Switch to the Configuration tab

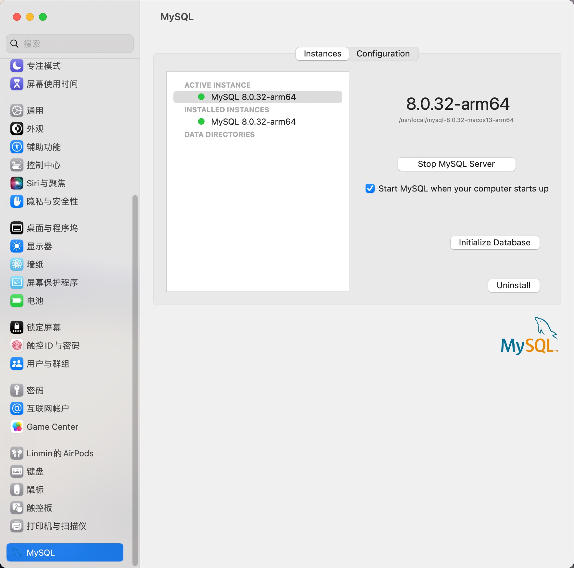tap(383, 54)
